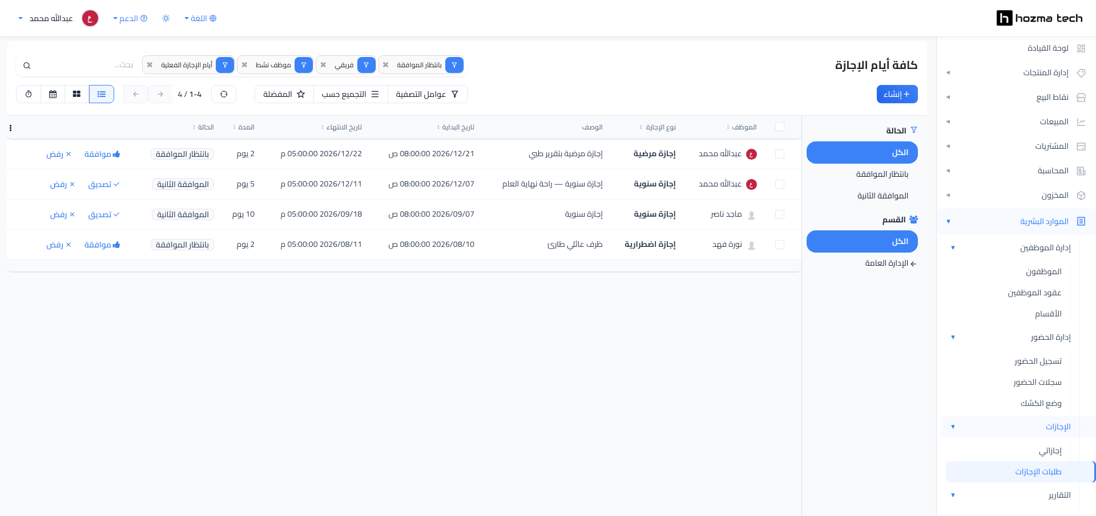Click the لوحة القيادة dashboard icon
1096x516 pixels.
(1081, 48)
